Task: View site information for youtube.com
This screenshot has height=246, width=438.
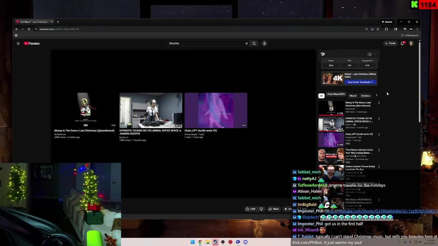Action: 36,29
